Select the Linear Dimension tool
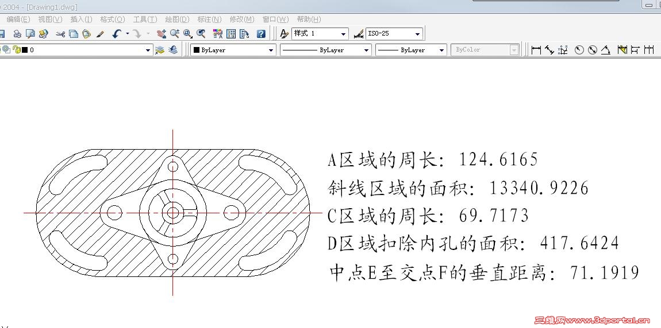 (x=536, y=50)
